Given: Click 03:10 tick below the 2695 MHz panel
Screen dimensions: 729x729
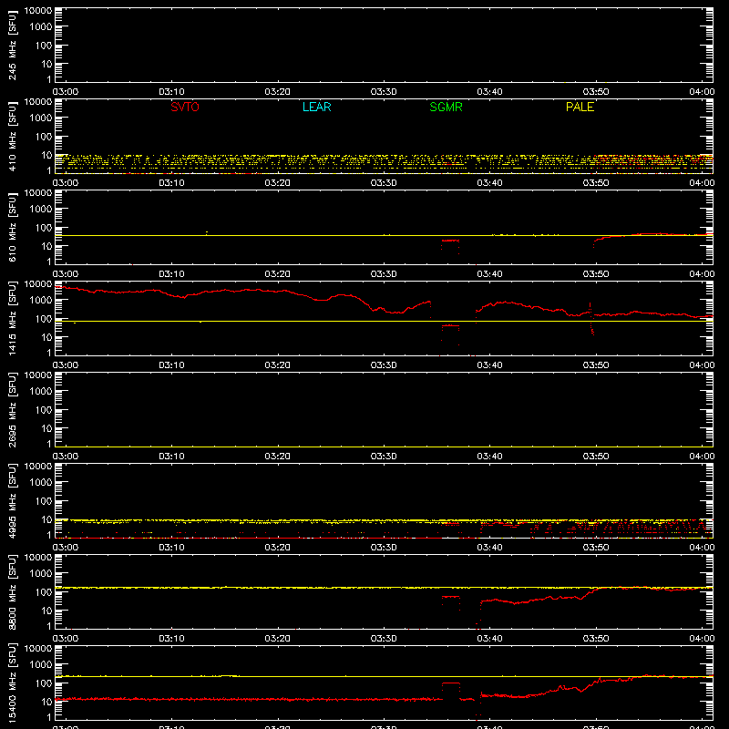Looking at the screenshot, I should [x=171, y=457].
